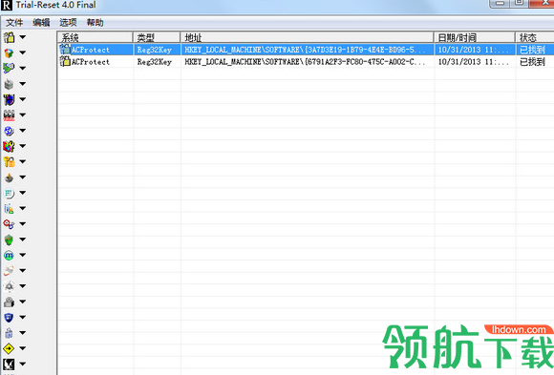Expand arrow next to green shield icon

tap(22, 240)
